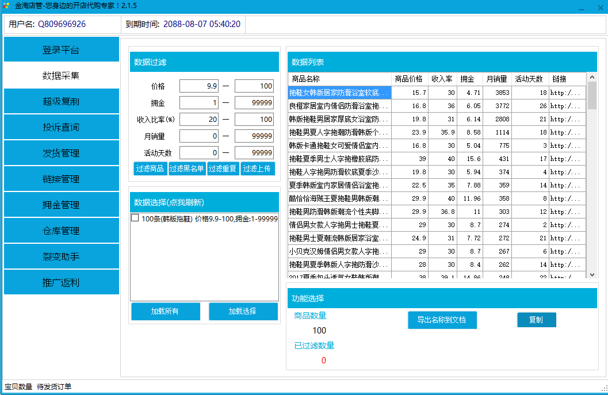Click the 导出名称到文档 button

tap(442, 320)
